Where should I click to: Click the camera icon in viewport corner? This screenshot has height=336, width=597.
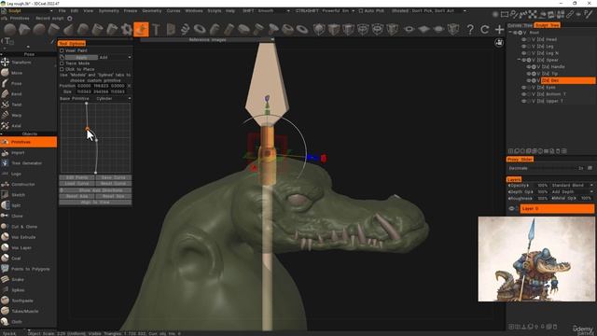[x=499, y=43]
